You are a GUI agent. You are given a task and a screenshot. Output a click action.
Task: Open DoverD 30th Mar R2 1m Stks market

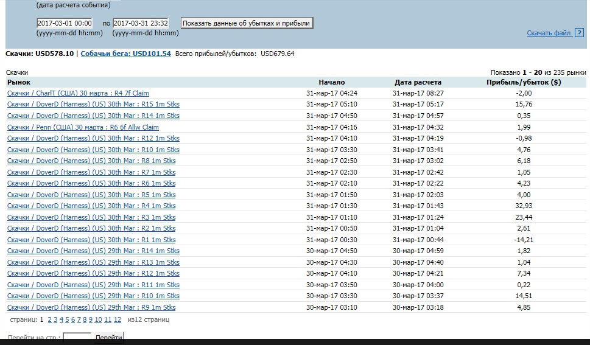tap(91, 228)
